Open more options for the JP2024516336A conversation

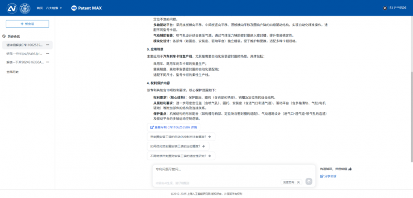(47, 62)
